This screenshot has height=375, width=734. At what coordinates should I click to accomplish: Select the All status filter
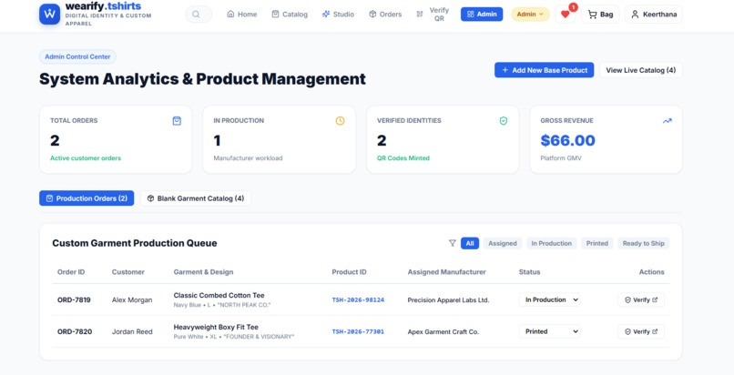point(470,243)
